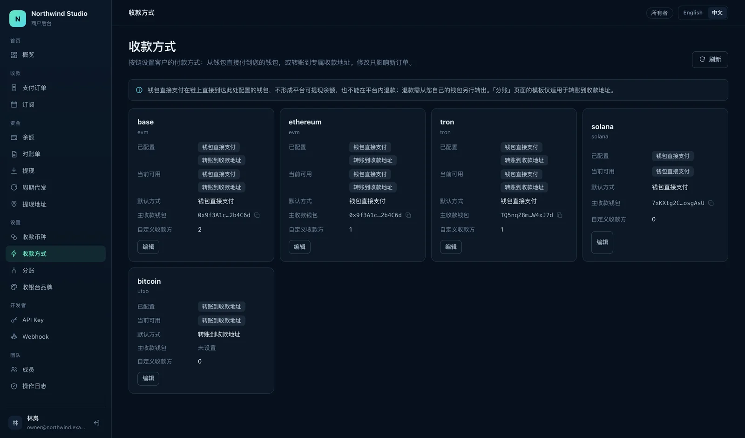Click the API Key key icon

click(14, 320)
